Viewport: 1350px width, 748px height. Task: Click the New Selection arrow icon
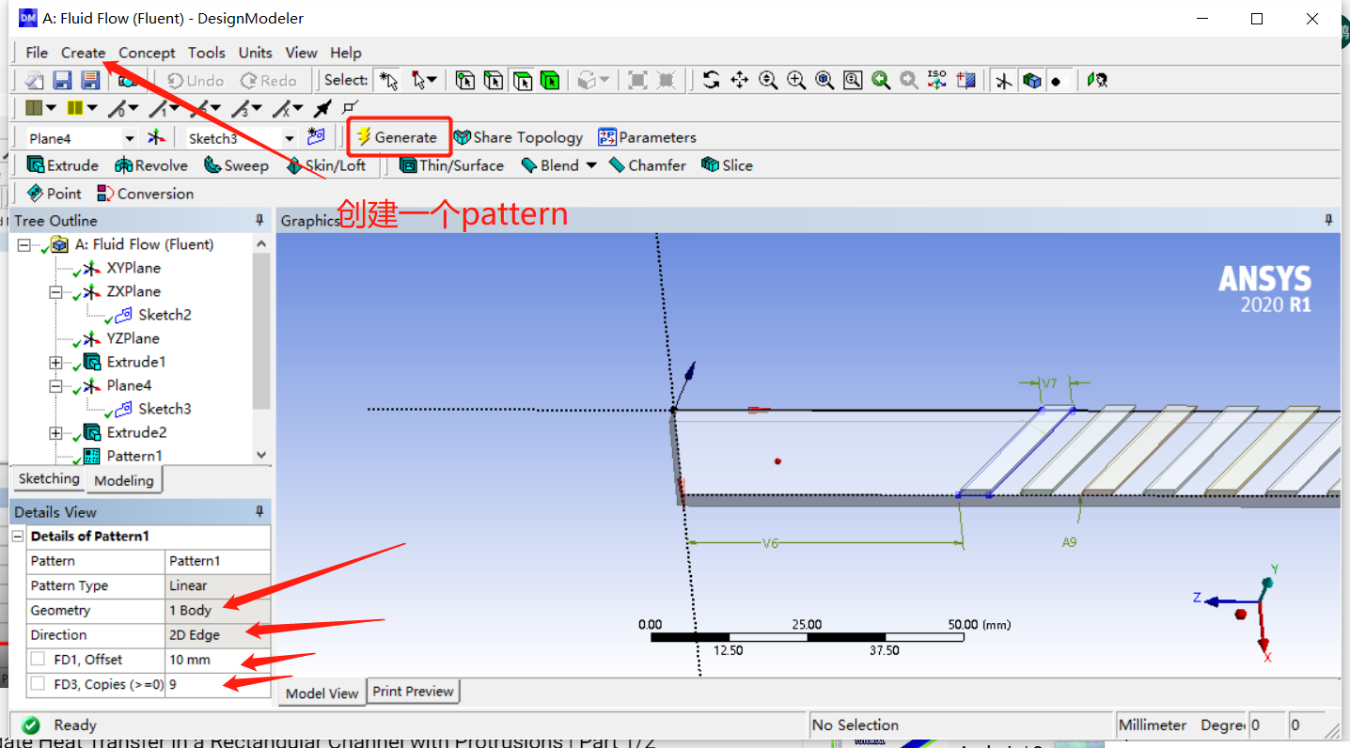click(x=386, y=81)
